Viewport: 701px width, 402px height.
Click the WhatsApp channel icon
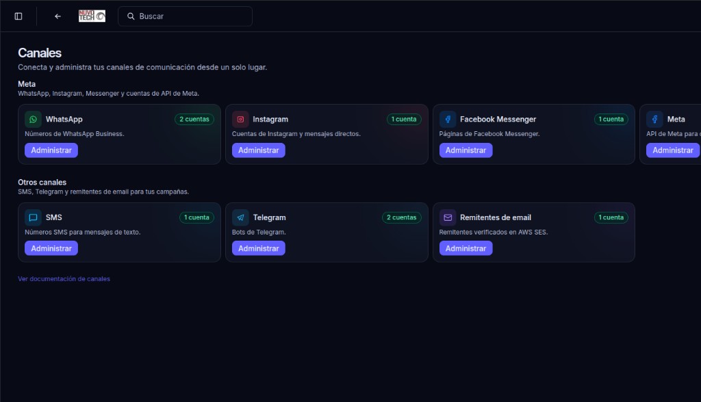tap(33, 119)
